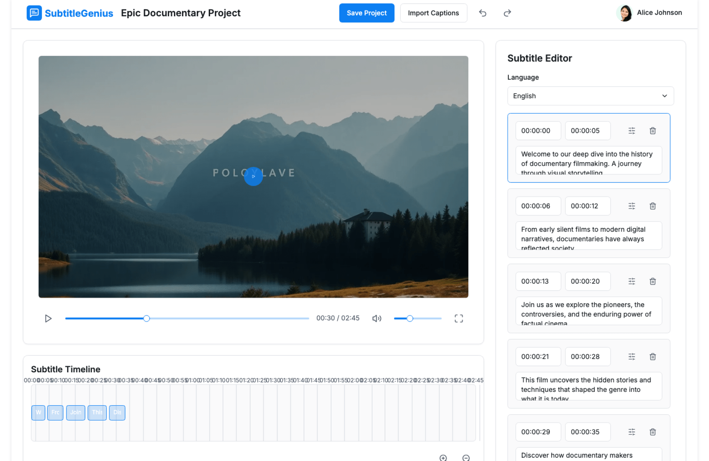
Task: Open Alice Johnson's profile avatar
Action: [x=625, y=13]
